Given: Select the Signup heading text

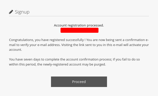Looking at the screenshot, I should coord(22,12).
